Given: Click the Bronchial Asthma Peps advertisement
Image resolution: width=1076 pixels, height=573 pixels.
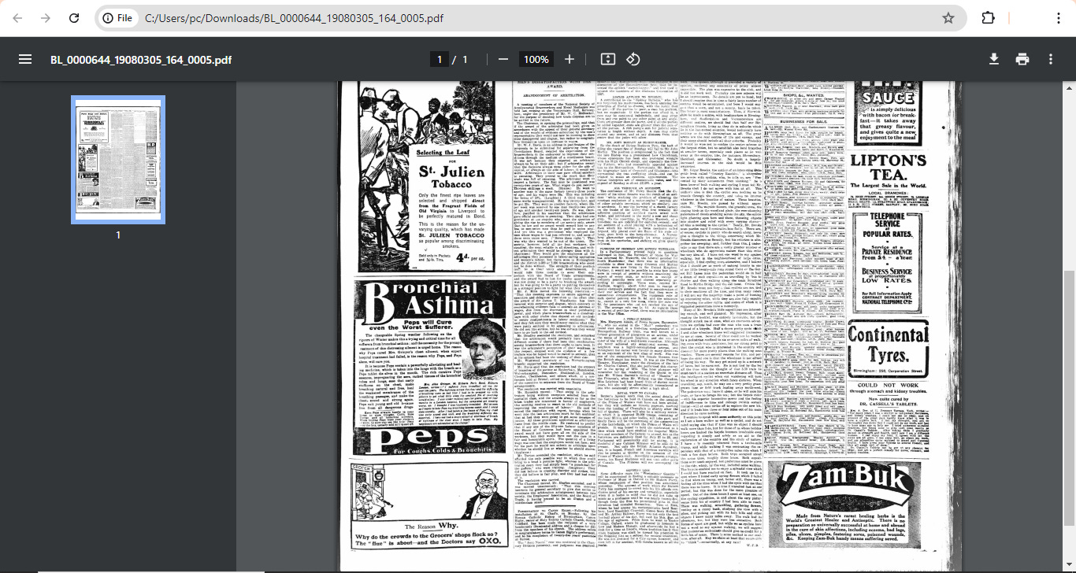Looking at the screenshot, I should (x=428, y=368).
